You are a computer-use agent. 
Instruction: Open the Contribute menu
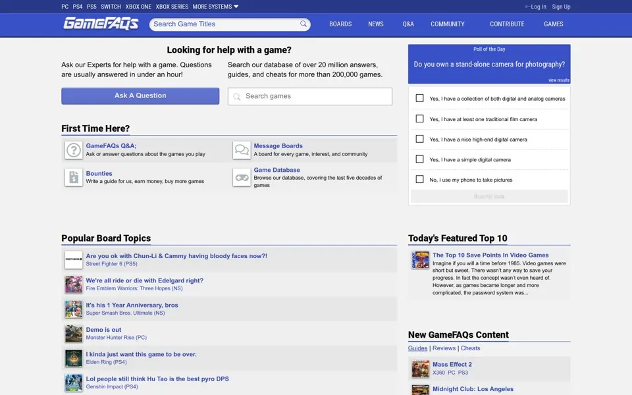(x=507, y=24)
